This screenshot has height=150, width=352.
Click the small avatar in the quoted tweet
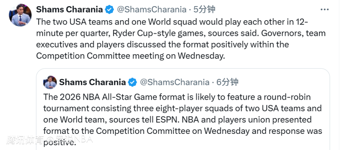(50, 82)
